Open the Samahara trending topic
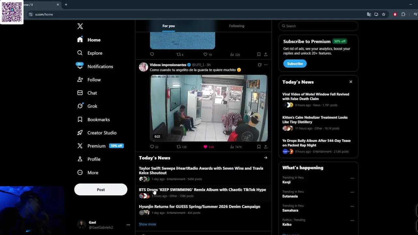418x235 pixels. click(290, 211)
